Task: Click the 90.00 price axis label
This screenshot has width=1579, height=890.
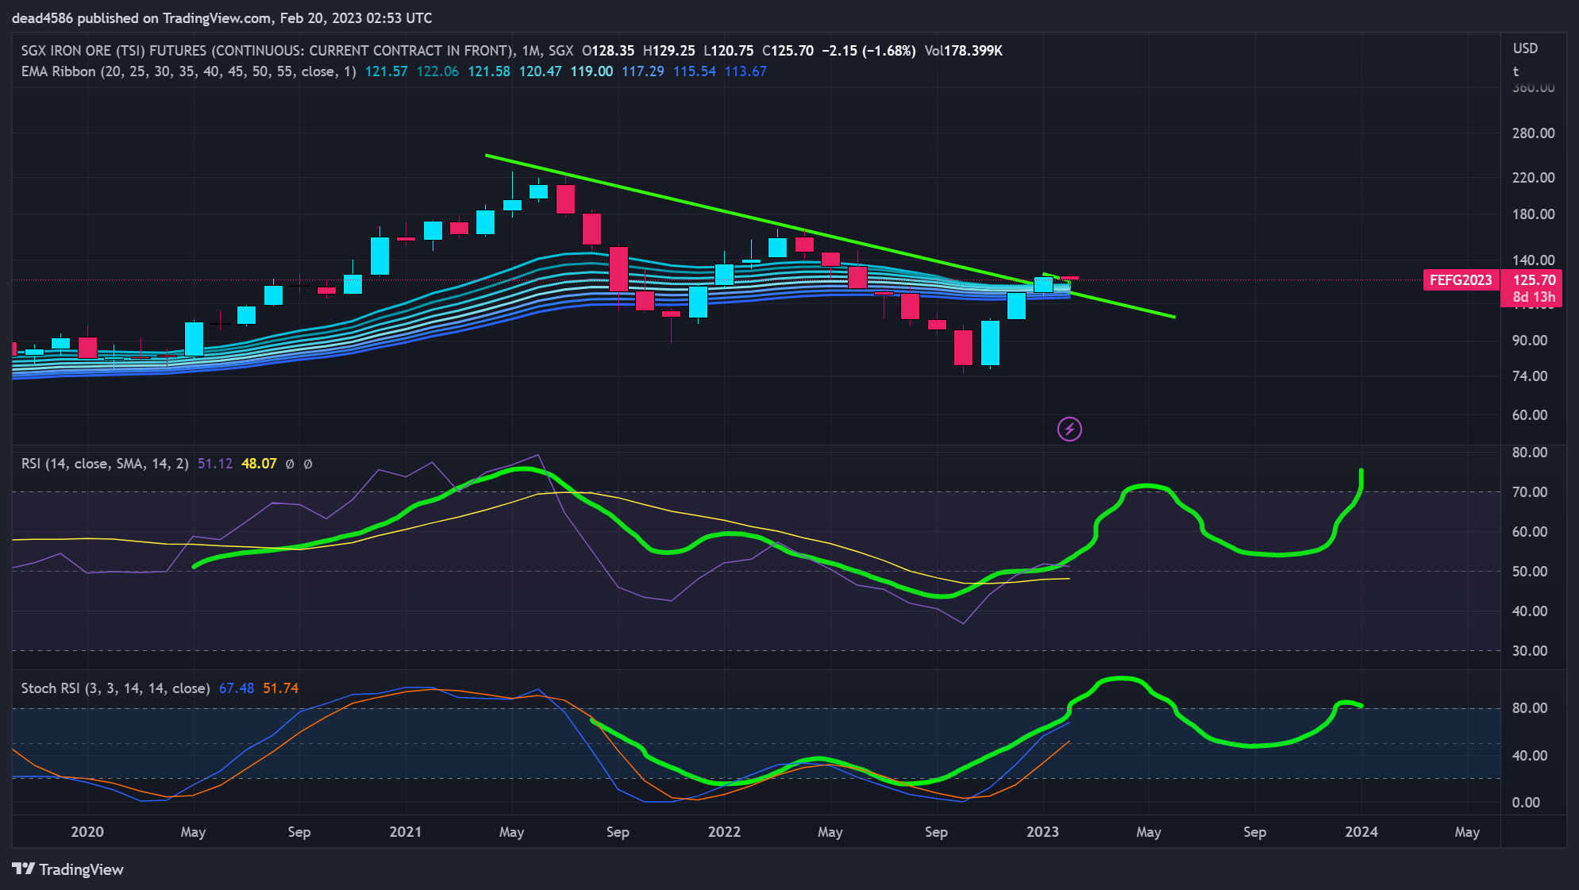Action: [1530, 341]
